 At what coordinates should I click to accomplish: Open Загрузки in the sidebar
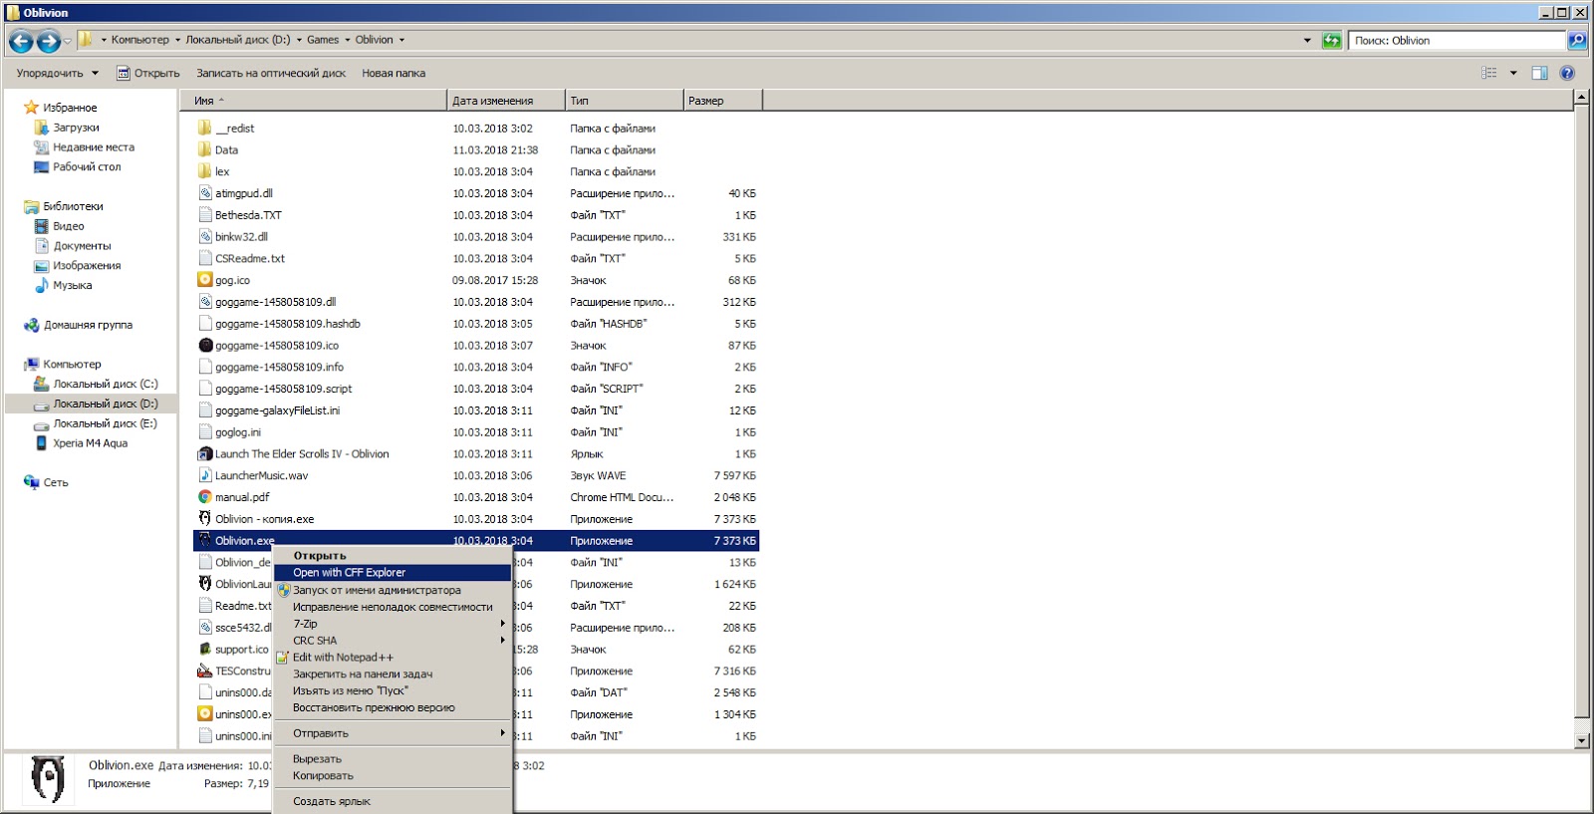pyautogui.click(x=76, y=128)
